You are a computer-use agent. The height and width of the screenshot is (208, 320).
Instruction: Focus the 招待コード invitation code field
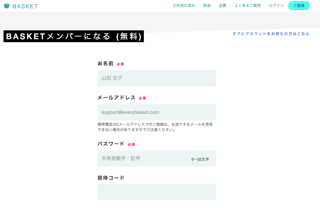(x=157, y=192)
